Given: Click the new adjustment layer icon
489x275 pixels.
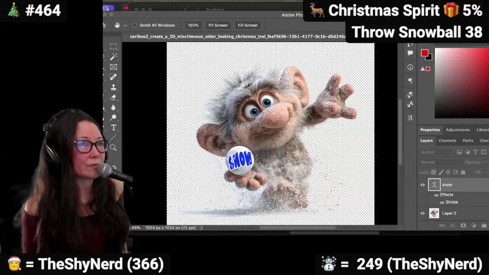Looking at the screenshot, I should click(x=474, y=226).
